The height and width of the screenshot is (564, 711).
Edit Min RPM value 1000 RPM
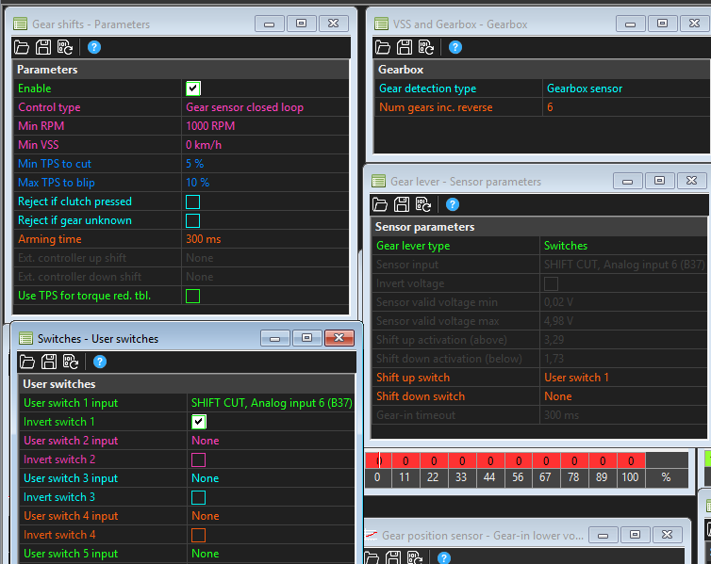click(265, 126)
